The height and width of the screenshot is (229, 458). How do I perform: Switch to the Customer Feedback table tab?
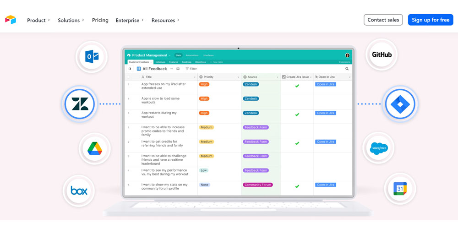(140, 62)
